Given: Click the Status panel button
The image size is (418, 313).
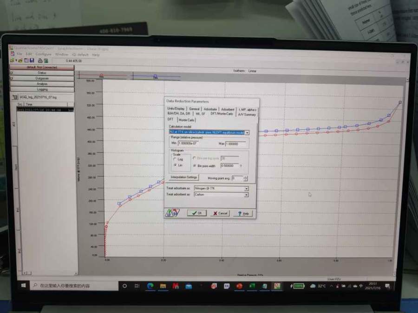Looking at the screenshot, I should tap(42, 73).
